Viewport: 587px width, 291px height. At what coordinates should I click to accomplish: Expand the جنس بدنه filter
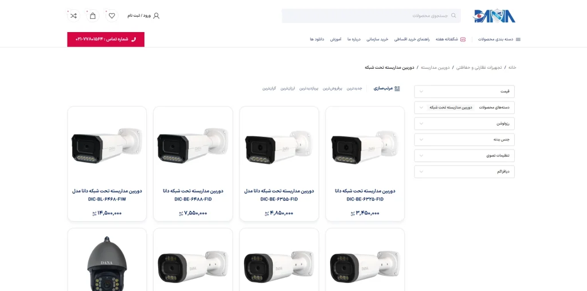(464, 140)
